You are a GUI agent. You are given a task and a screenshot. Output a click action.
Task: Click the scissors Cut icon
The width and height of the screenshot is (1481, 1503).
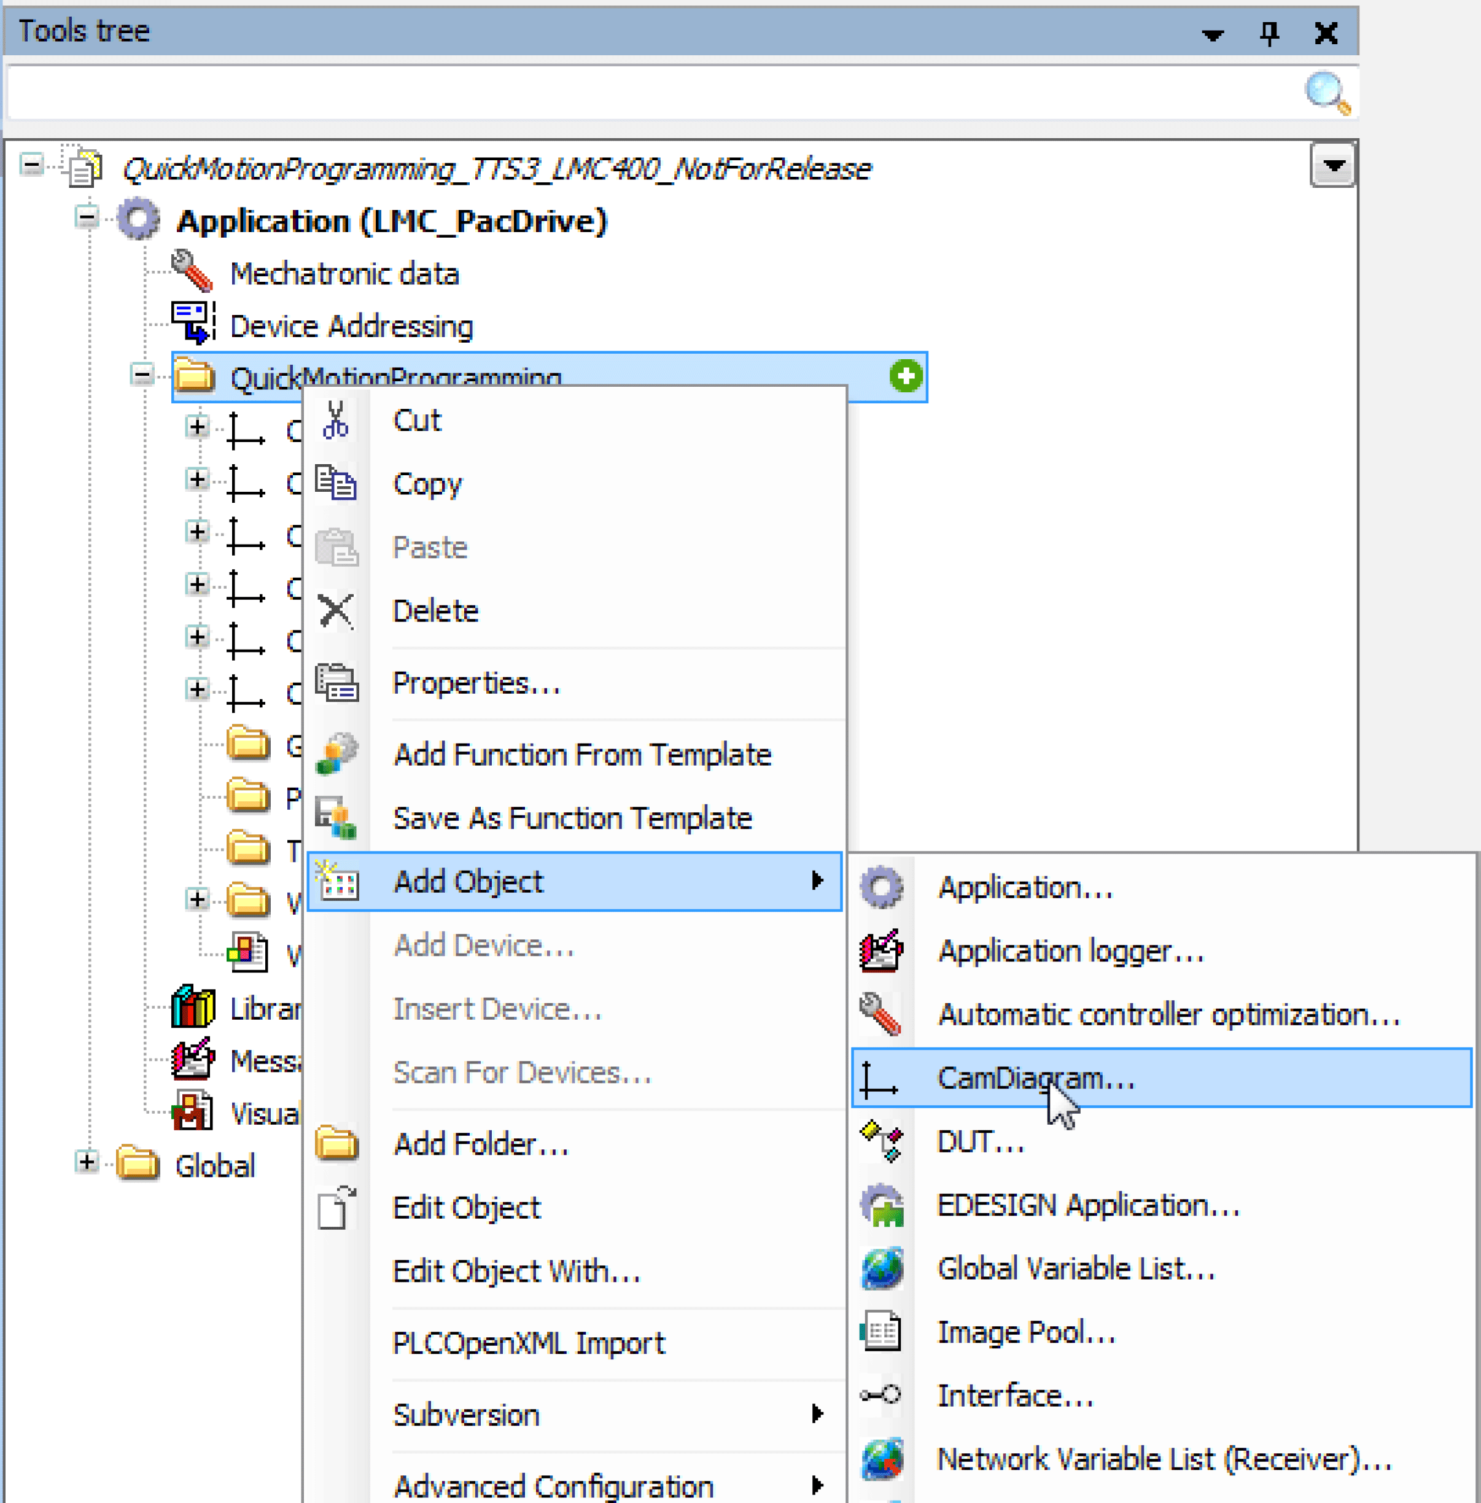pos(335,420)
